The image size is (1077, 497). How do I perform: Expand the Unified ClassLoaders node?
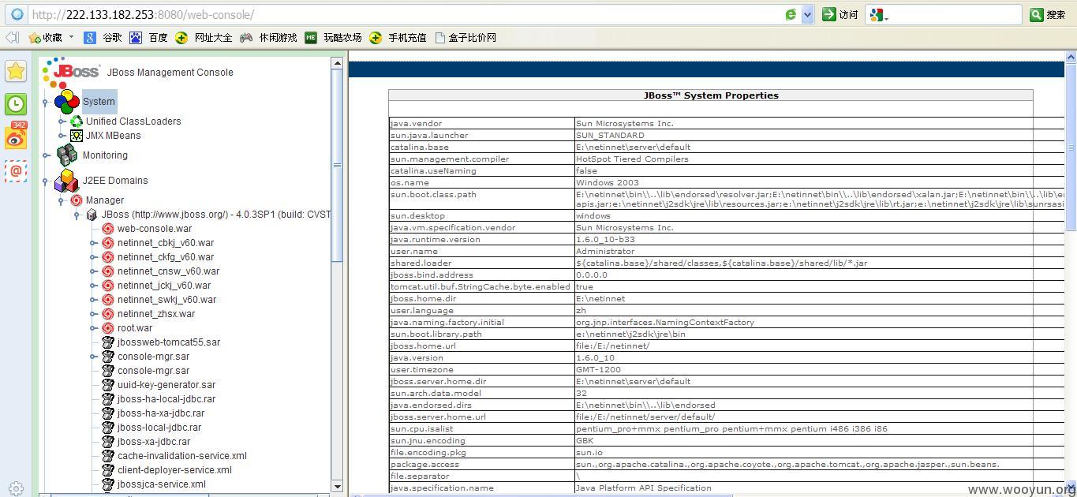tap(62, 121)
